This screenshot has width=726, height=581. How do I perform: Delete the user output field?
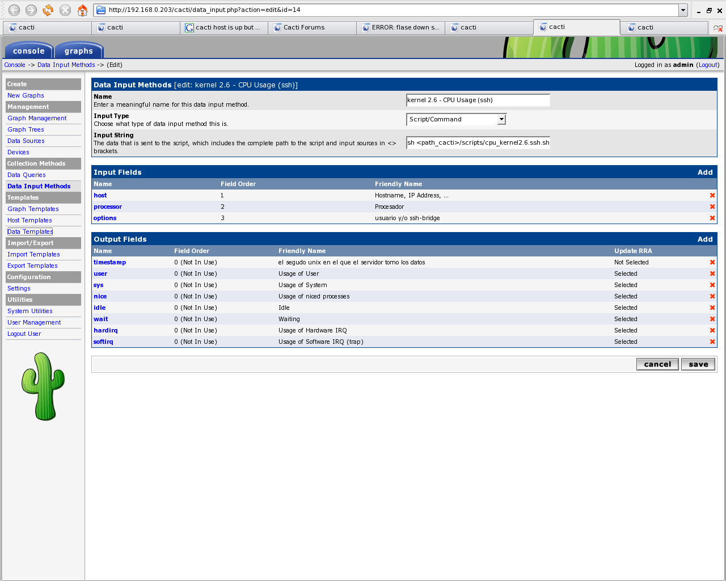tap(712, 273)
